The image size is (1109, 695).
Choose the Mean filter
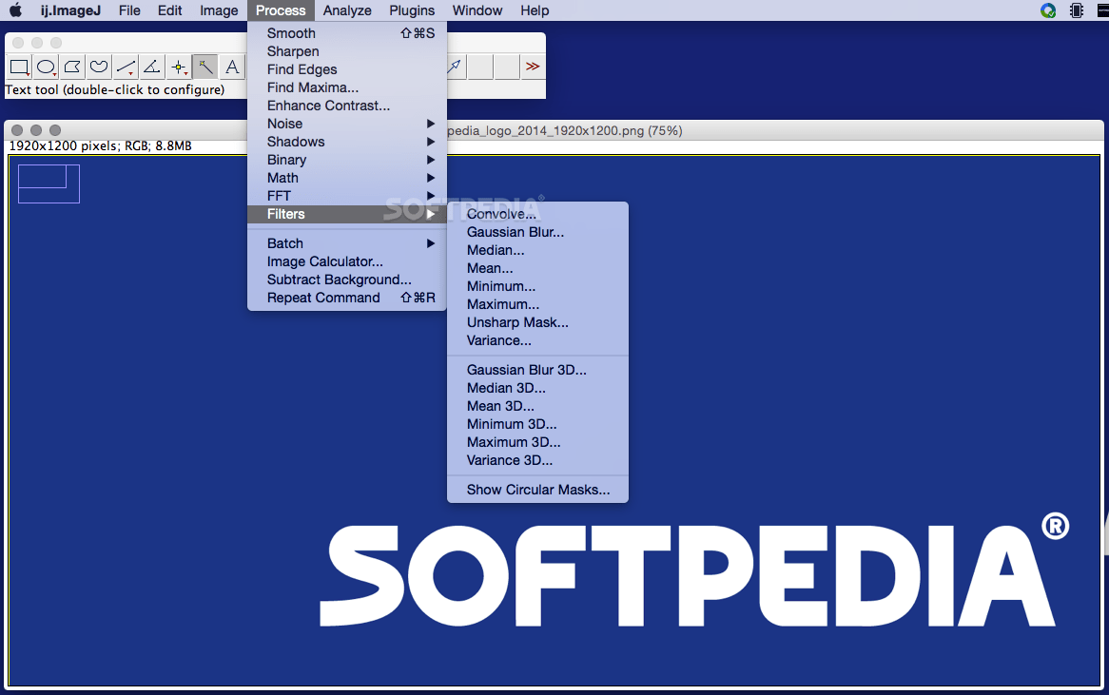537,268
